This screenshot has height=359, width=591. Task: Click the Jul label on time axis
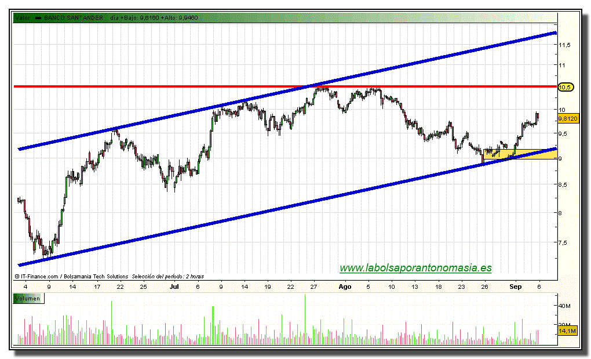[x=174, y=287]
